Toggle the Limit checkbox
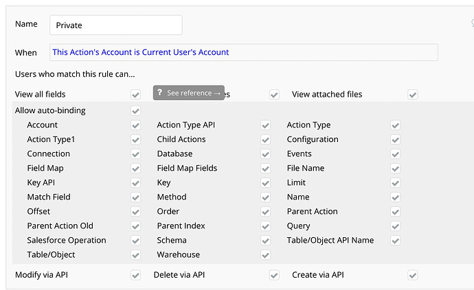 pos(396,183)
